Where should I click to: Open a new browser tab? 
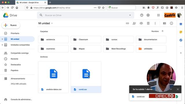(50, 2)
